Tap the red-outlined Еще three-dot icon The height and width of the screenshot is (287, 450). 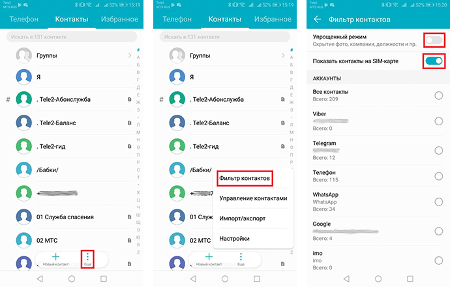point(87,256)
